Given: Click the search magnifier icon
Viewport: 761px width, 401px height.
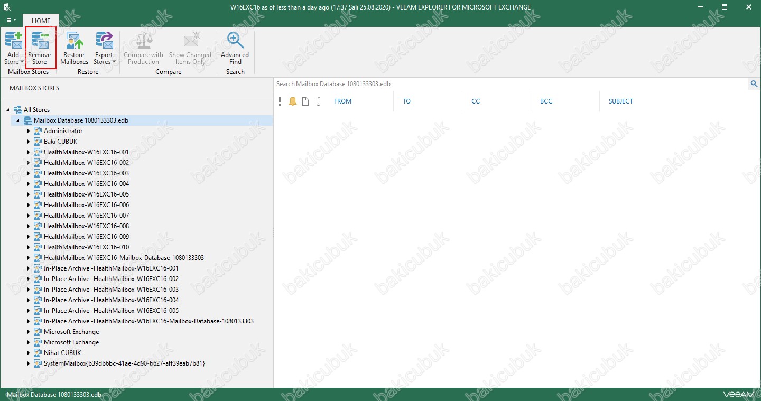Looking at the screenshot, I should (754, 84).
